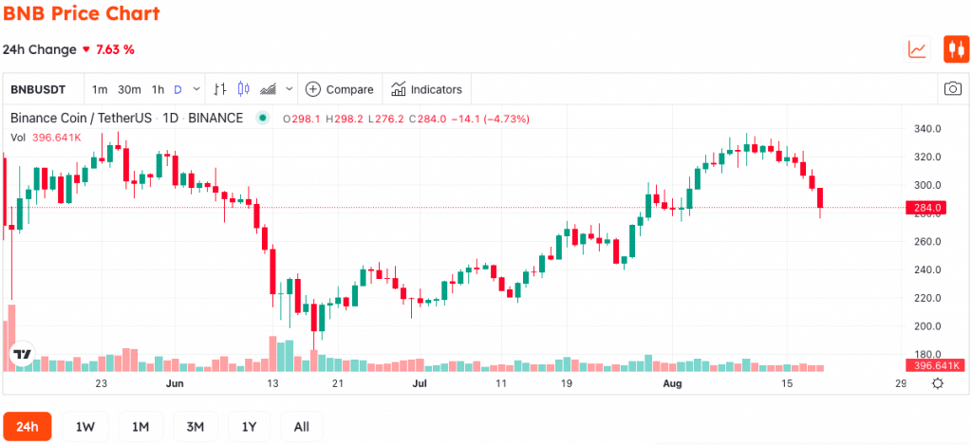
Task: Switch to the line chart view icon
Action: pos(918,49)
